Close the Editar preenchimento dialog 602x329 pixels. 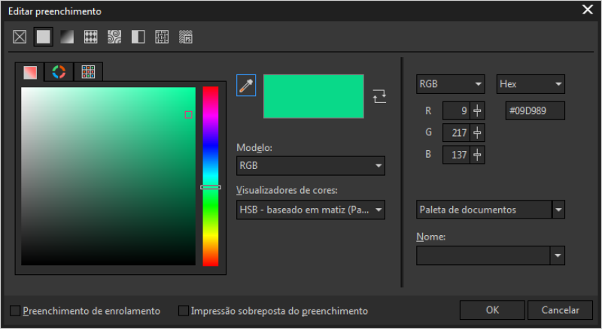pyautogui.click(x=588, y=10)
